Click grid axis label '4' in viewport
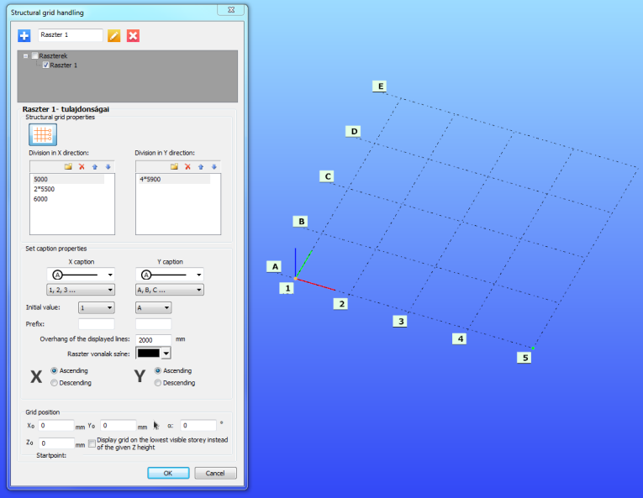643x498 pixels. 460,338
